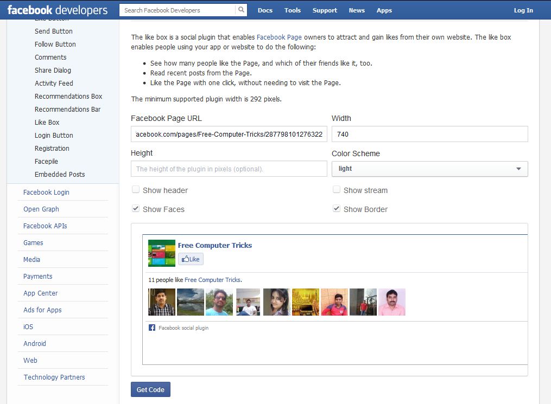Click the Width input field

[x=430, y=134]
